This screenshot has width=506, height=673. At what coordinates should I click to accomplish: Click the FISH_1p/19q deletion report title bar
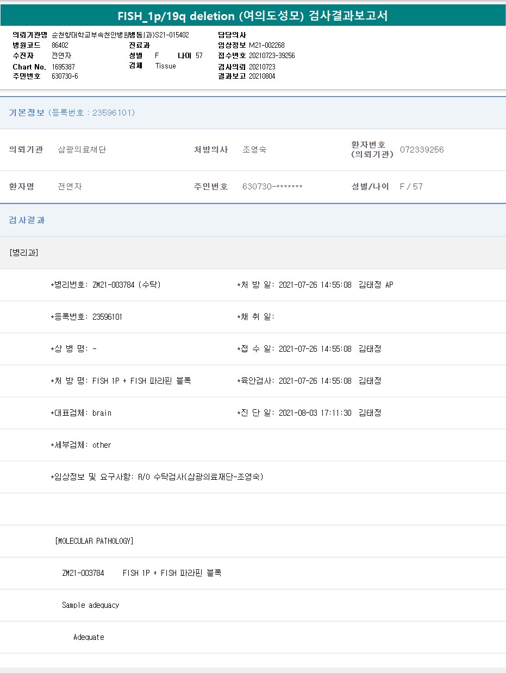pos(253,16)
